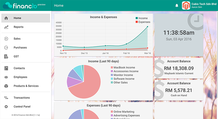Image resolution: width=218 pixels, height=119 pixels.
Task: Open the Reports menu item
Action: pos(26,27)
